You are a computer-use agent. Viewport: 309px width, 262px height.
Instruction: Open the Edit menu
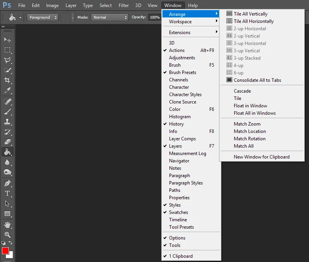[x=36, y=5]
